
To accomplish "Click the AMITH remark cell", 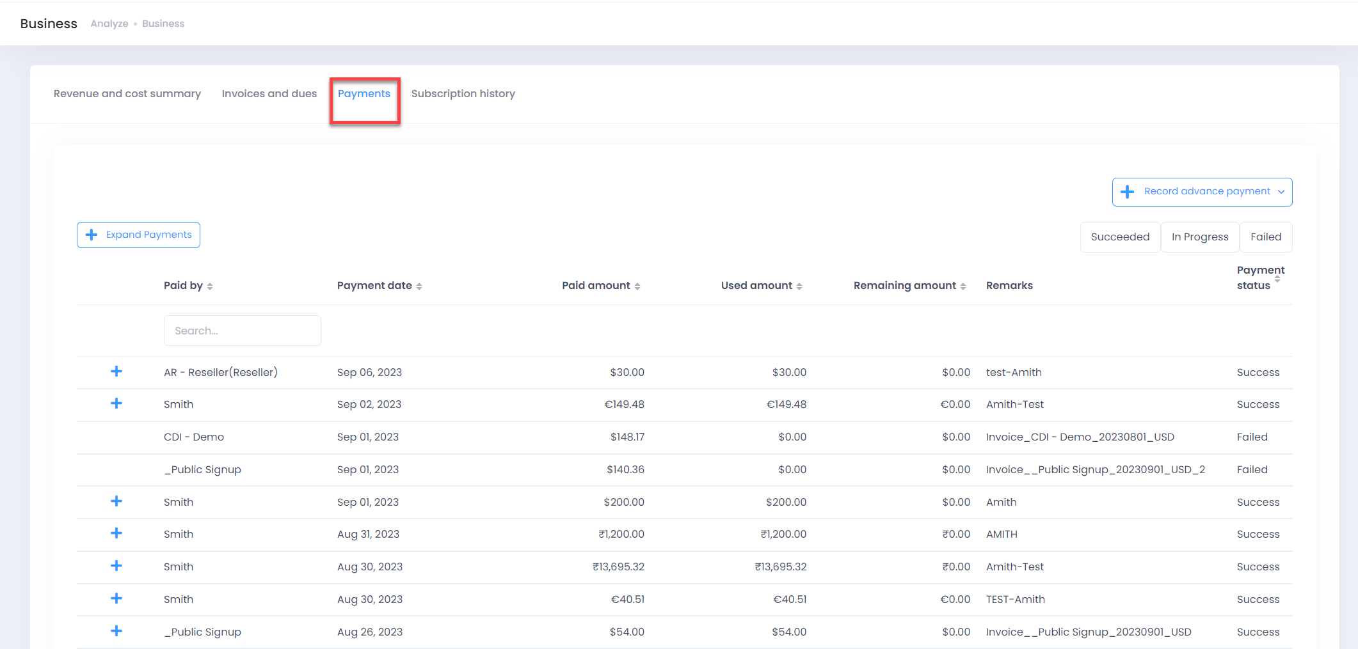I will coord(1002,534).
